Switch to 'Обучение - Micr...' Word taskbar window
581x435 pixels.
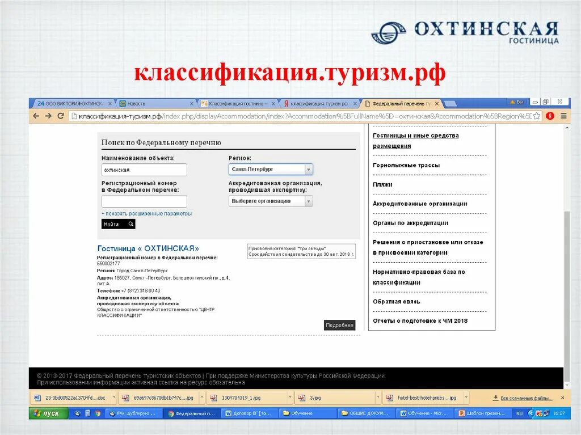[424, 413]
